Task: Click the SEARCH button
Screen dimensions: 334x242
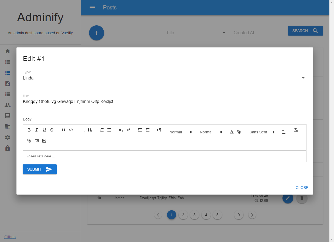Action: coord(305,31)
